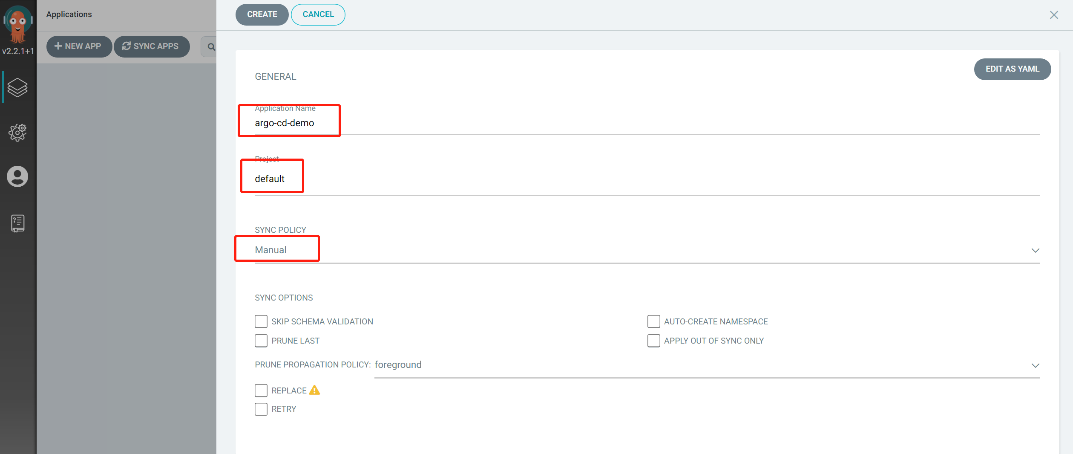Click the CANCEL button
Image resolution: width=1073 pixels, height=454 pixels.
[x=318, y=14]
